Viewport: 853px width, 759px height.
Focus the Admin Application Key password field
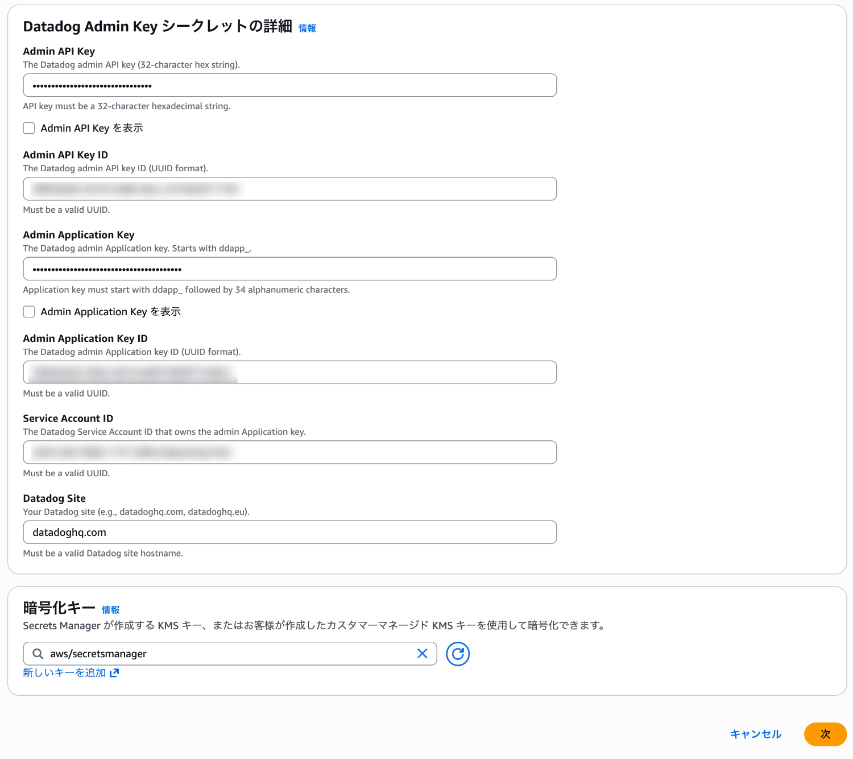pos(290,269)
